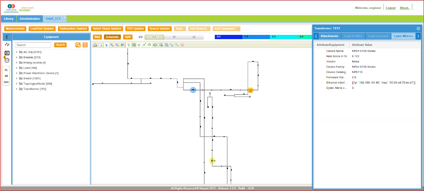The image size is (424, 191).
Task: Click the equipment Search input field
Action: click(33, 45)
